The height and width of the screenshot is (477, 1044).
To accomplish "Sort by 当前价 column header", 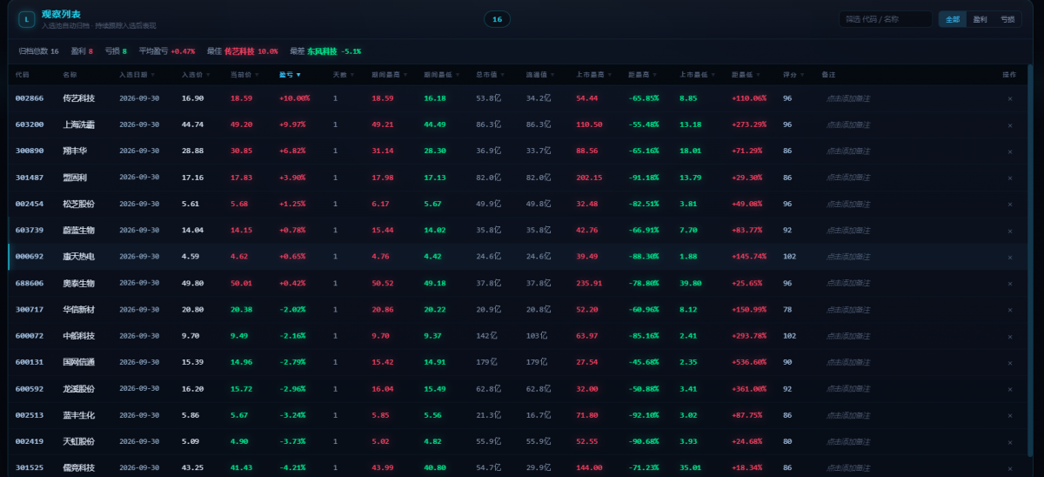I will [x=244, y=75].
